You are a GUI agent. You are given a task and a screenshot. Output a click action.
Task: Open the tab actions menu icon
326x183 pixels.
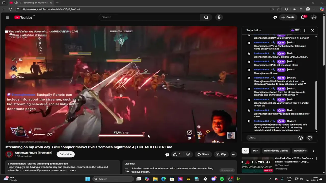[4, 3]
